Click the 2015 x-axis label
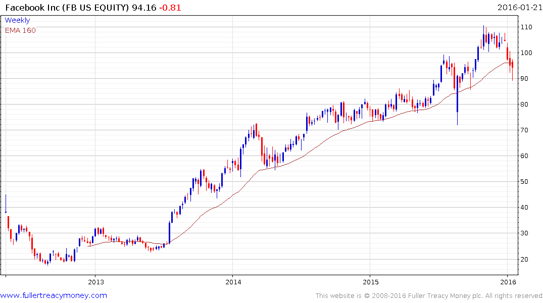The height and width of the screenshot is (303, 543). (371, 282)
